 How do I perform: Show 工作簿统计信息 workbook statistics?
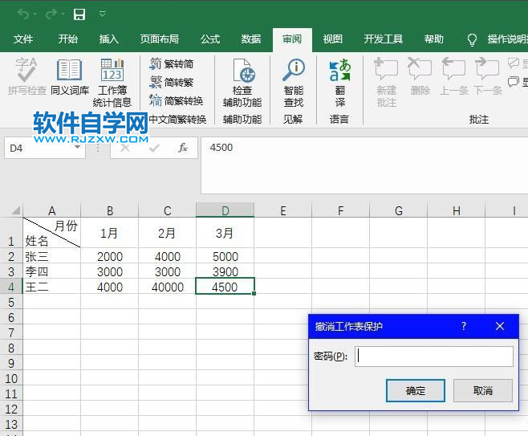coord(112,83)
